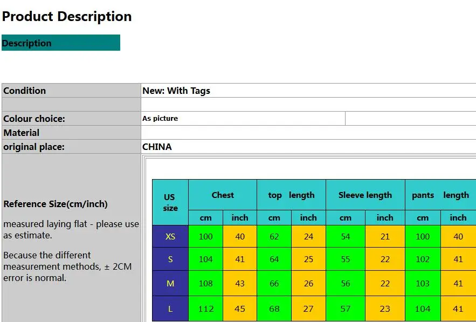
Task: Click S top length inch value "25"
Action: (308, 259)
